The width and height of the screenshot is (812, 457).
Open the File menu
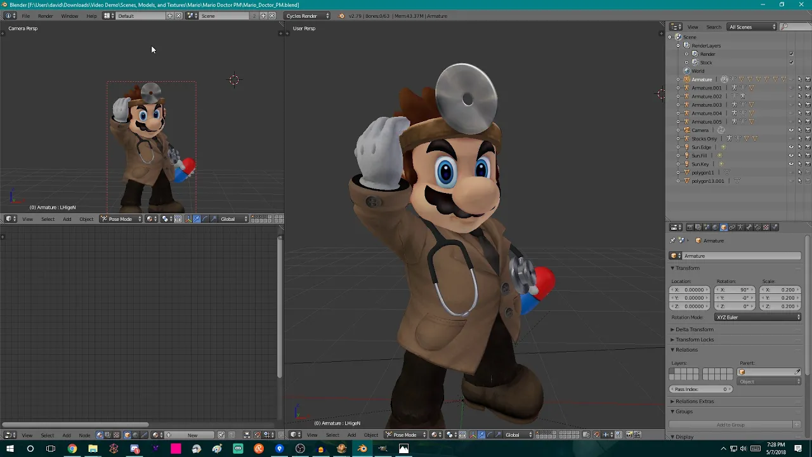[x=25, y=16]
